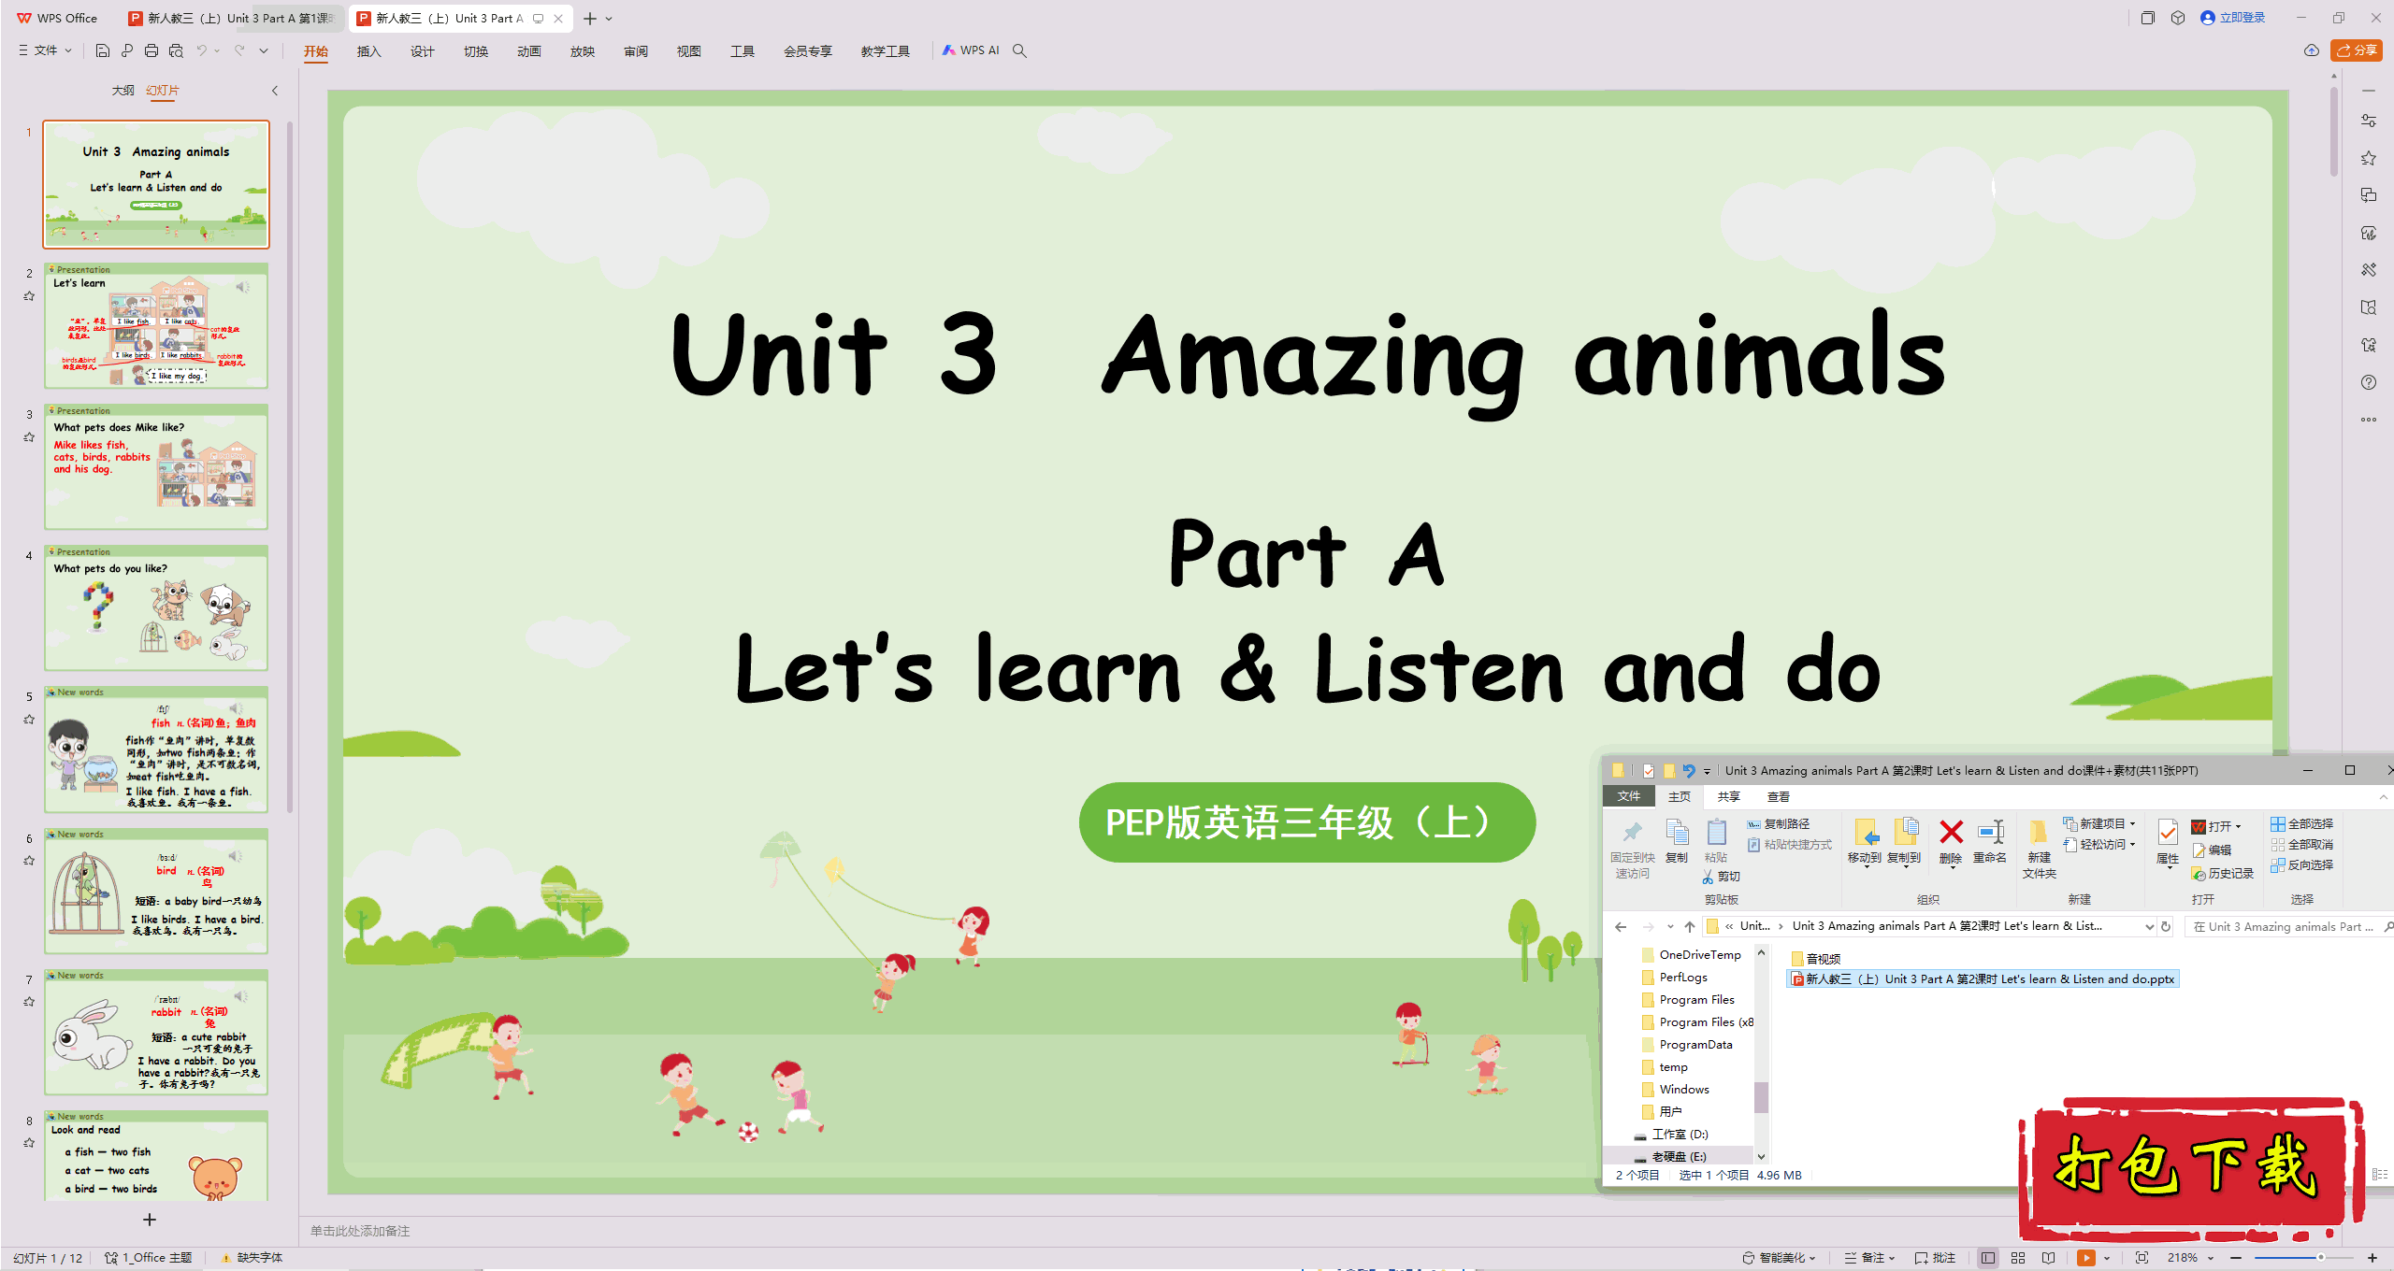Click 缺失字体 missing font warning
2394x1271 pixels.
252,1258
